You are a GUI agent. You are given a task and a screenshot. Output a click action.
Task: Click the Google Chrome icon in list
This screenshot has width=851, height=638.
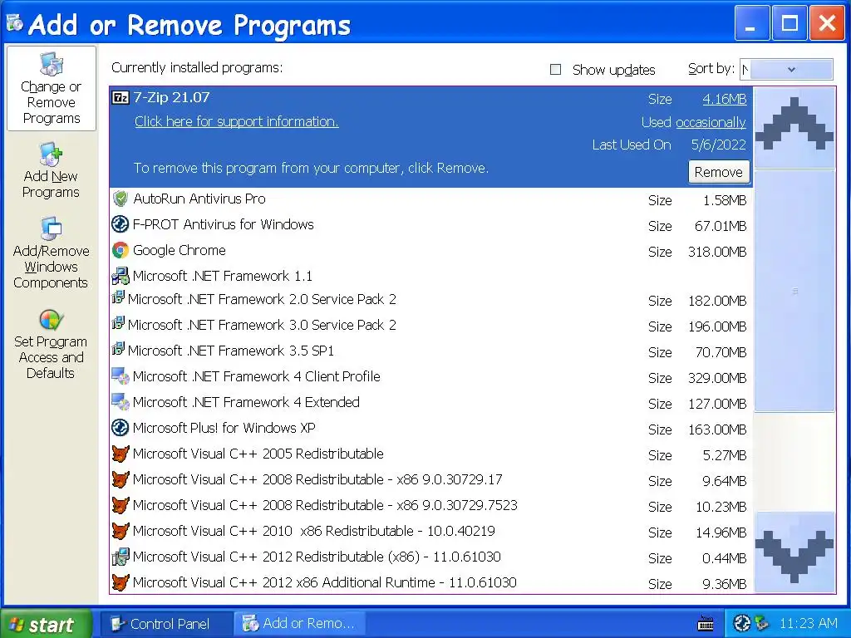(x=120, y=250)
